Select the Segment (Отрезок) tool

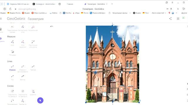coord(12,68)
